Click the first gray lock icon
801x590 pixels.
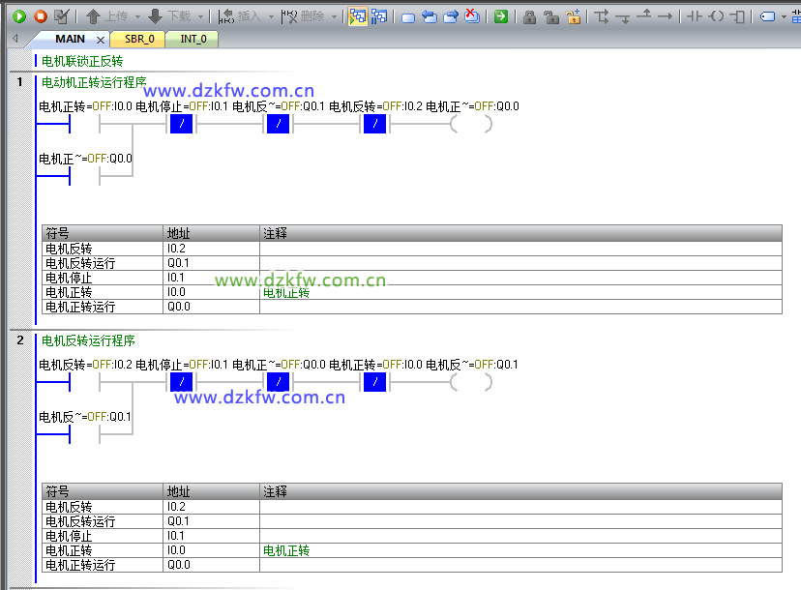[x=529, y=16]
